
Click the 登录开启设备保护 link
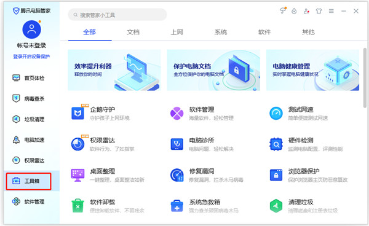(x=31, y=56)
